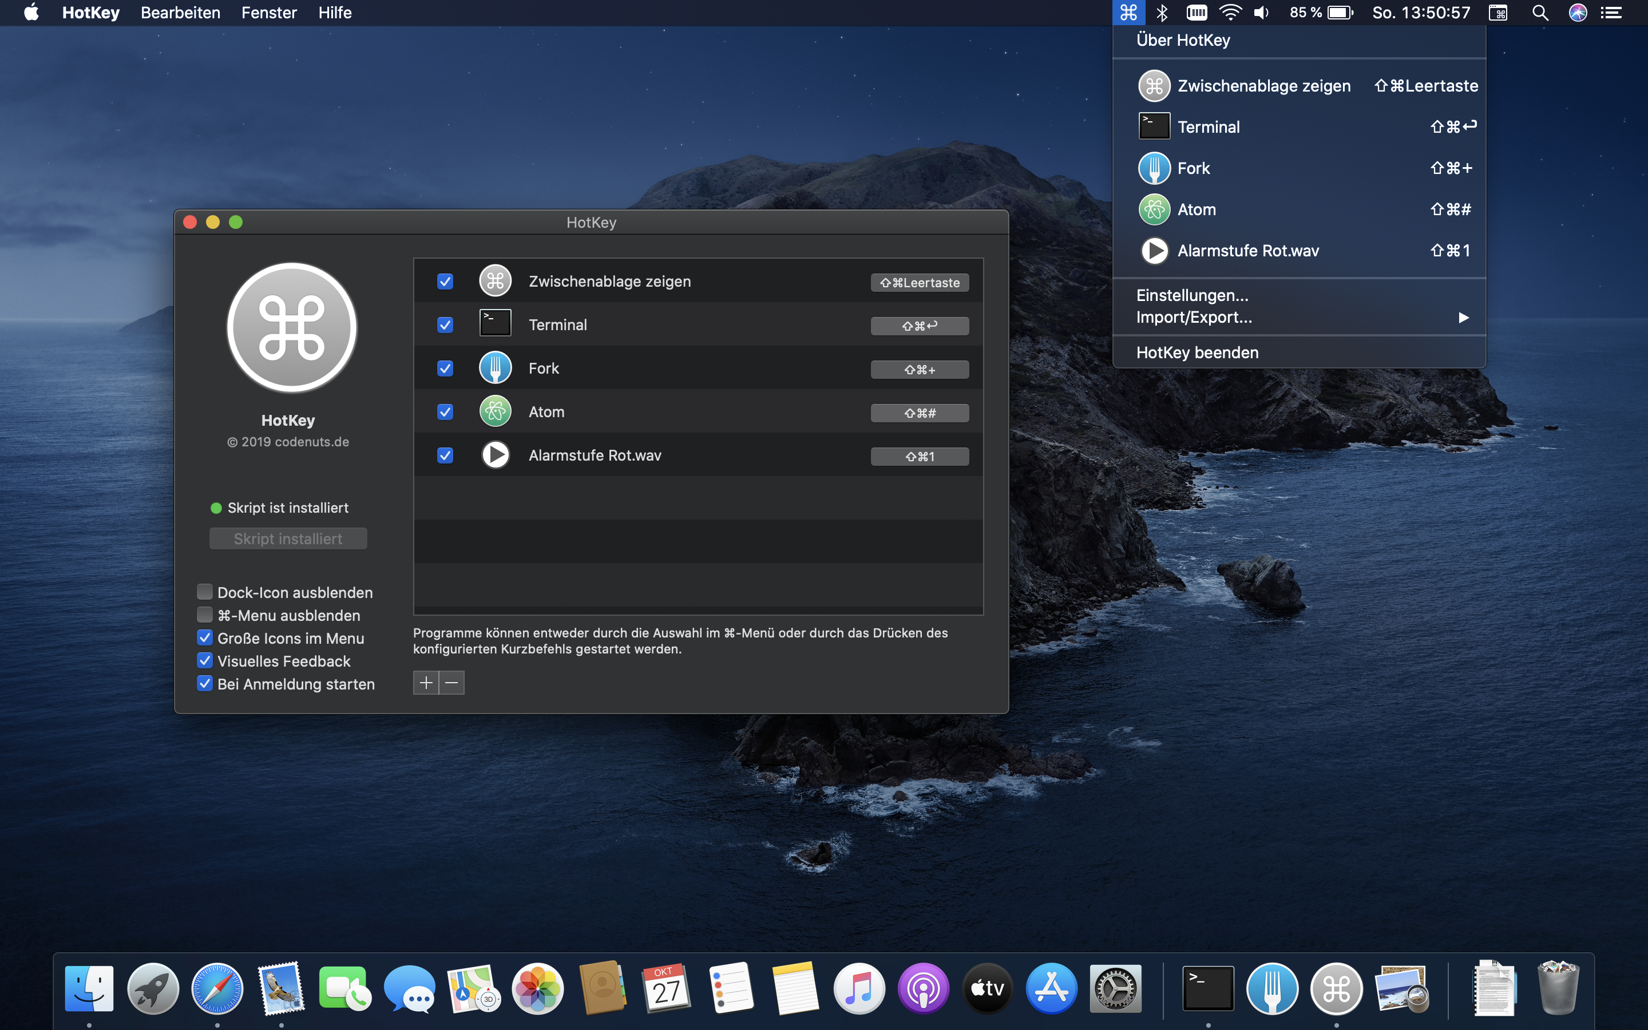The height and width of the screenshot is (1030, 1648).
Task: Click the Alarmstufe Rot.wav play icon in list
Action: point(495,455)
